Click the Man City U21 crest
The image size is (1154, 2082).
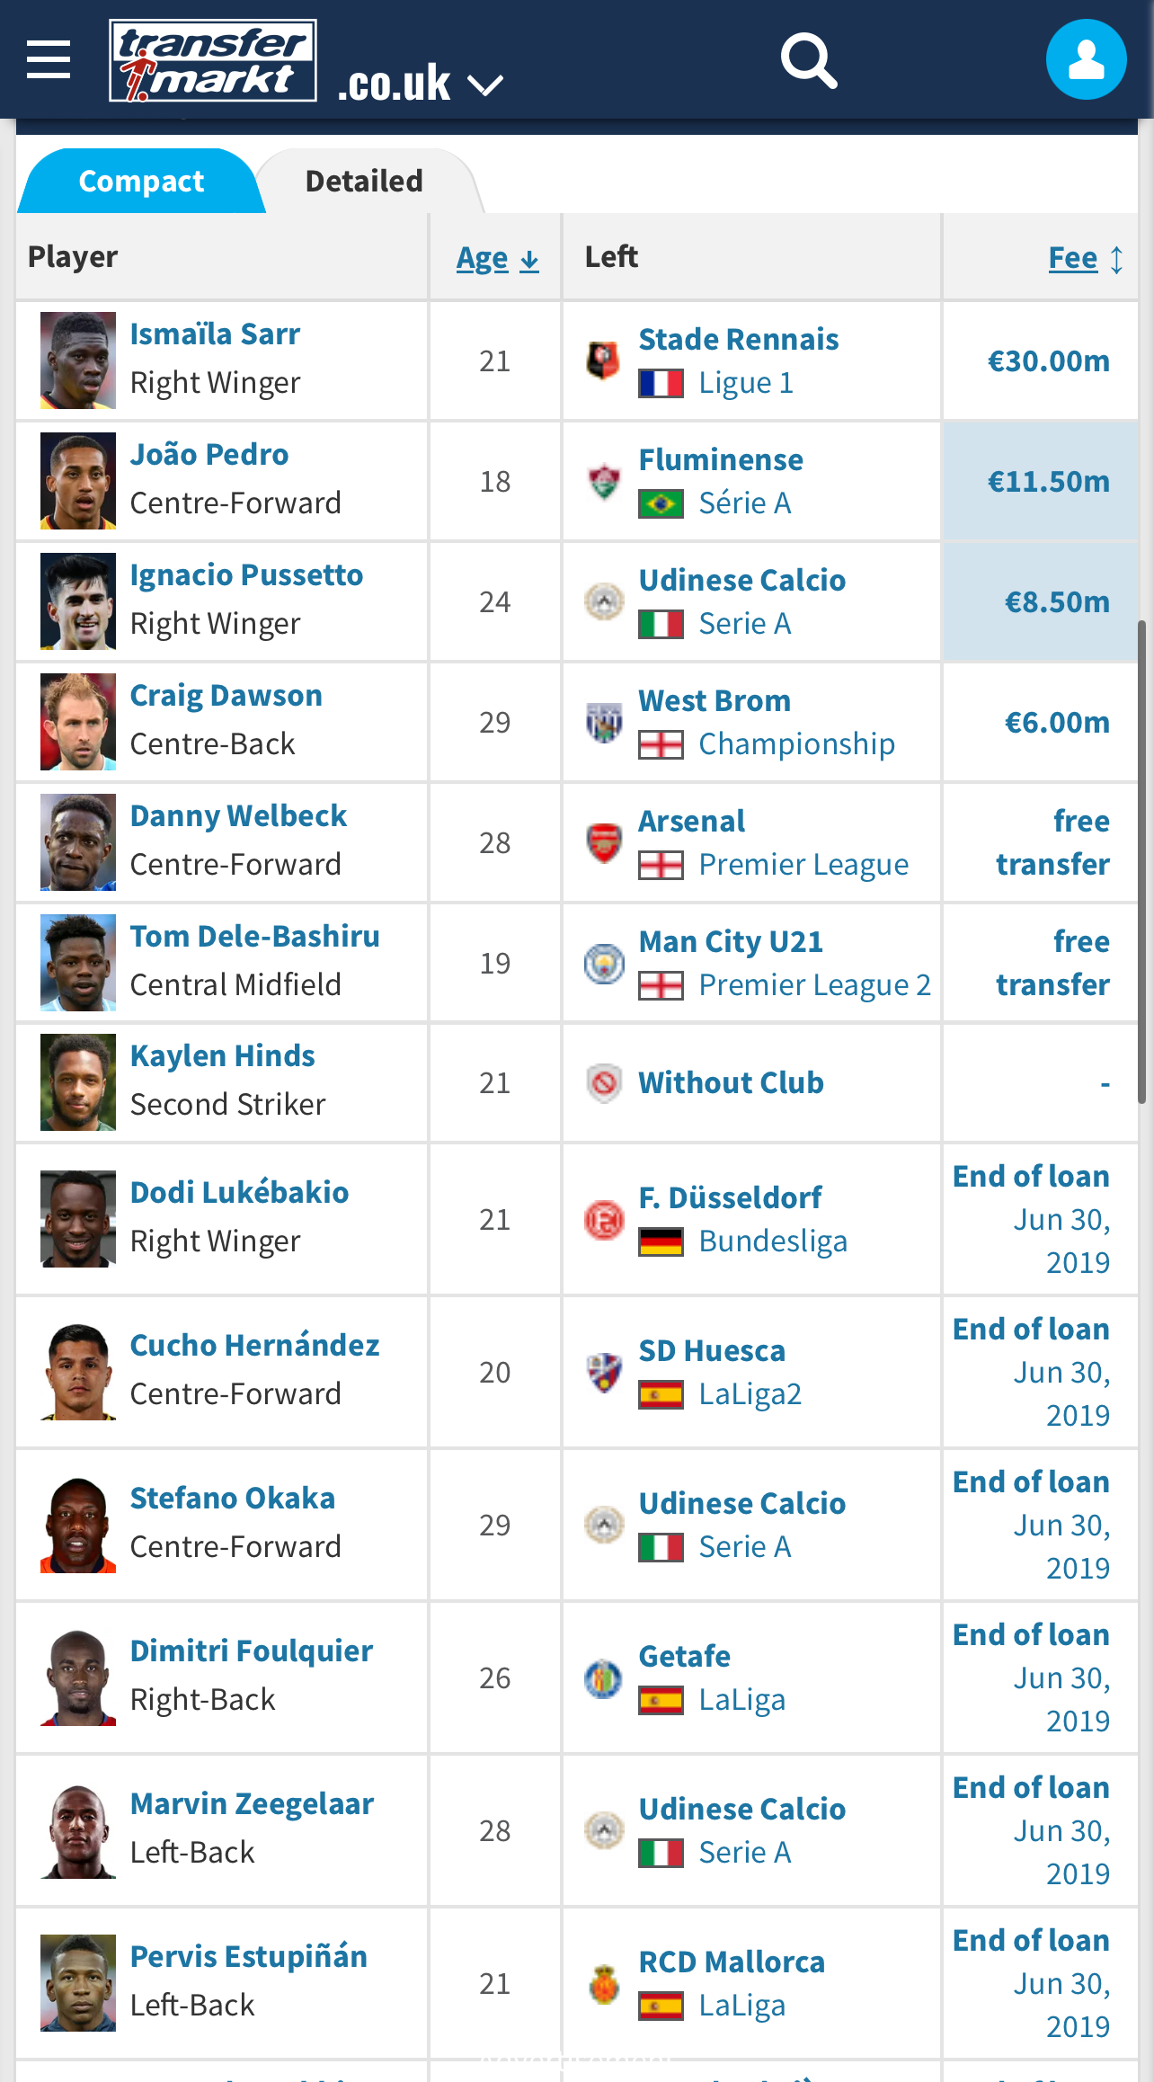(604, 963)
